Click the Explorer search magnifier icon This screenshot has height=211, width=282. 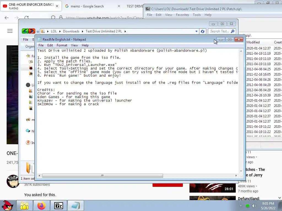(232, 31)
